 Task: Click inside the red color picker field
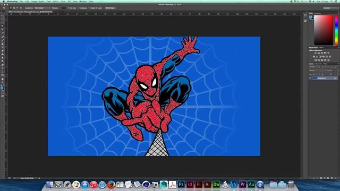tap(324, 30)
